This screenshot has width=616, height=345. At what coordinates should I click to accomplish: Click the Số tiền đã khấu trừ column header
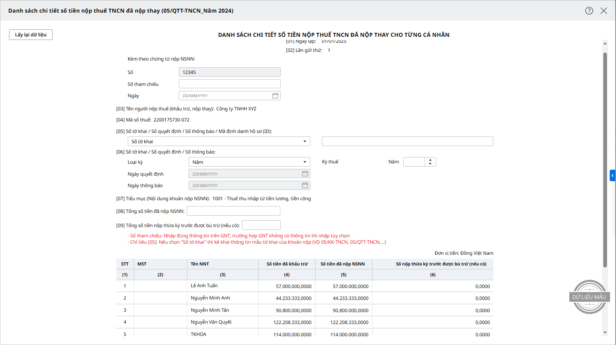pyautogui.click(x=287, y=264)
